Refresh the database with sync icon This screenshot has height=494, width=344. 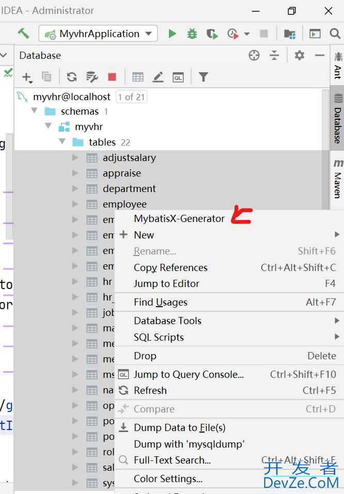pos(72,77)
